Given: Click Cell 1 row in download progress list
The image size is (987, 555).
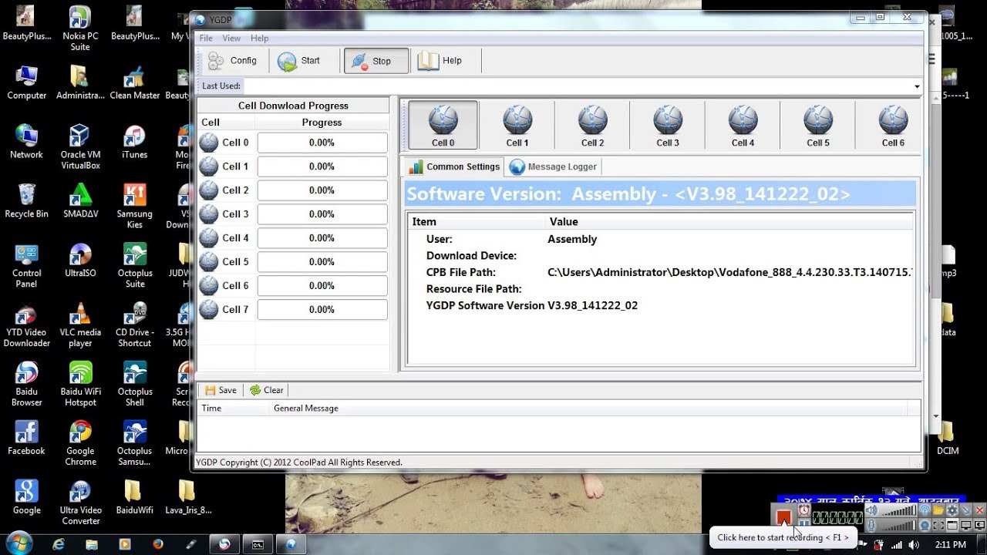Looking at the screenshot, I should (x=293, y=166).
